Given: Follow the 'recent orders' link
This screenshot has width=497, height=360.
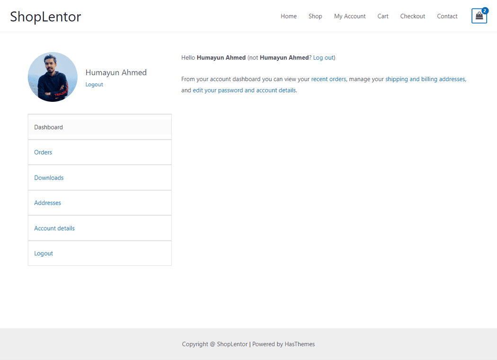Looking at the screenshot, I should pos(328,79).
